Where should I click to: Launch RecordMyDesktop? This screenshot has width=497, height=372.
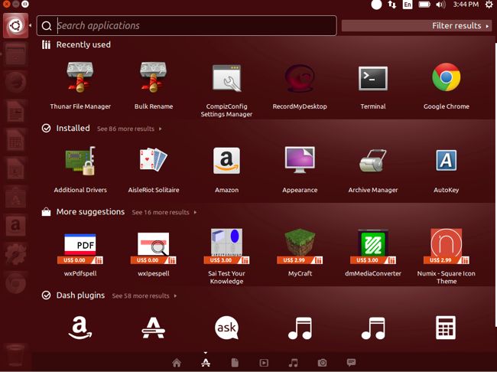pos(300,86)
